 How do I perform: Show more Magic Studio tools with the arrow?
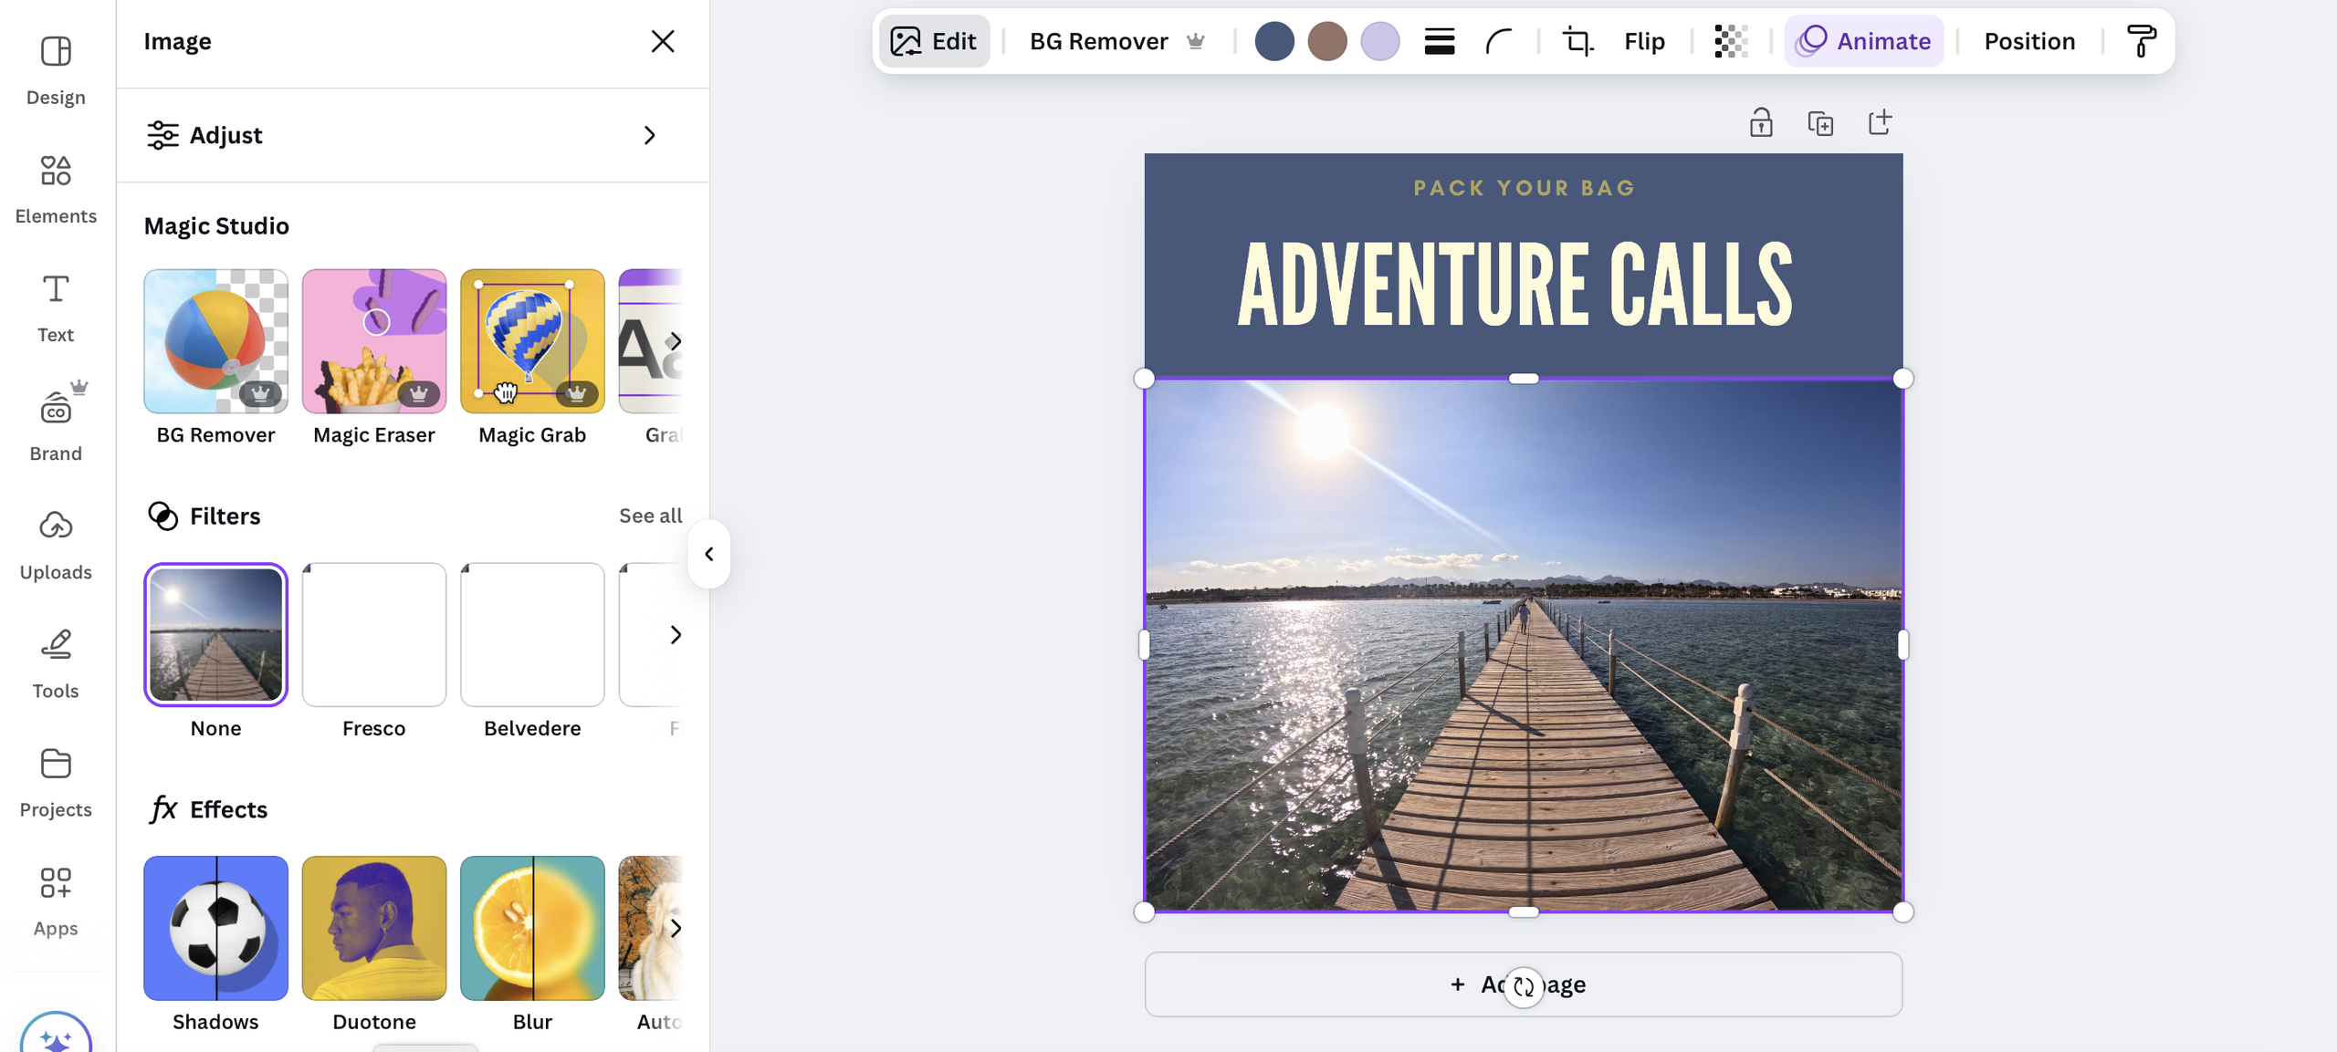click(x=676, y=340)
